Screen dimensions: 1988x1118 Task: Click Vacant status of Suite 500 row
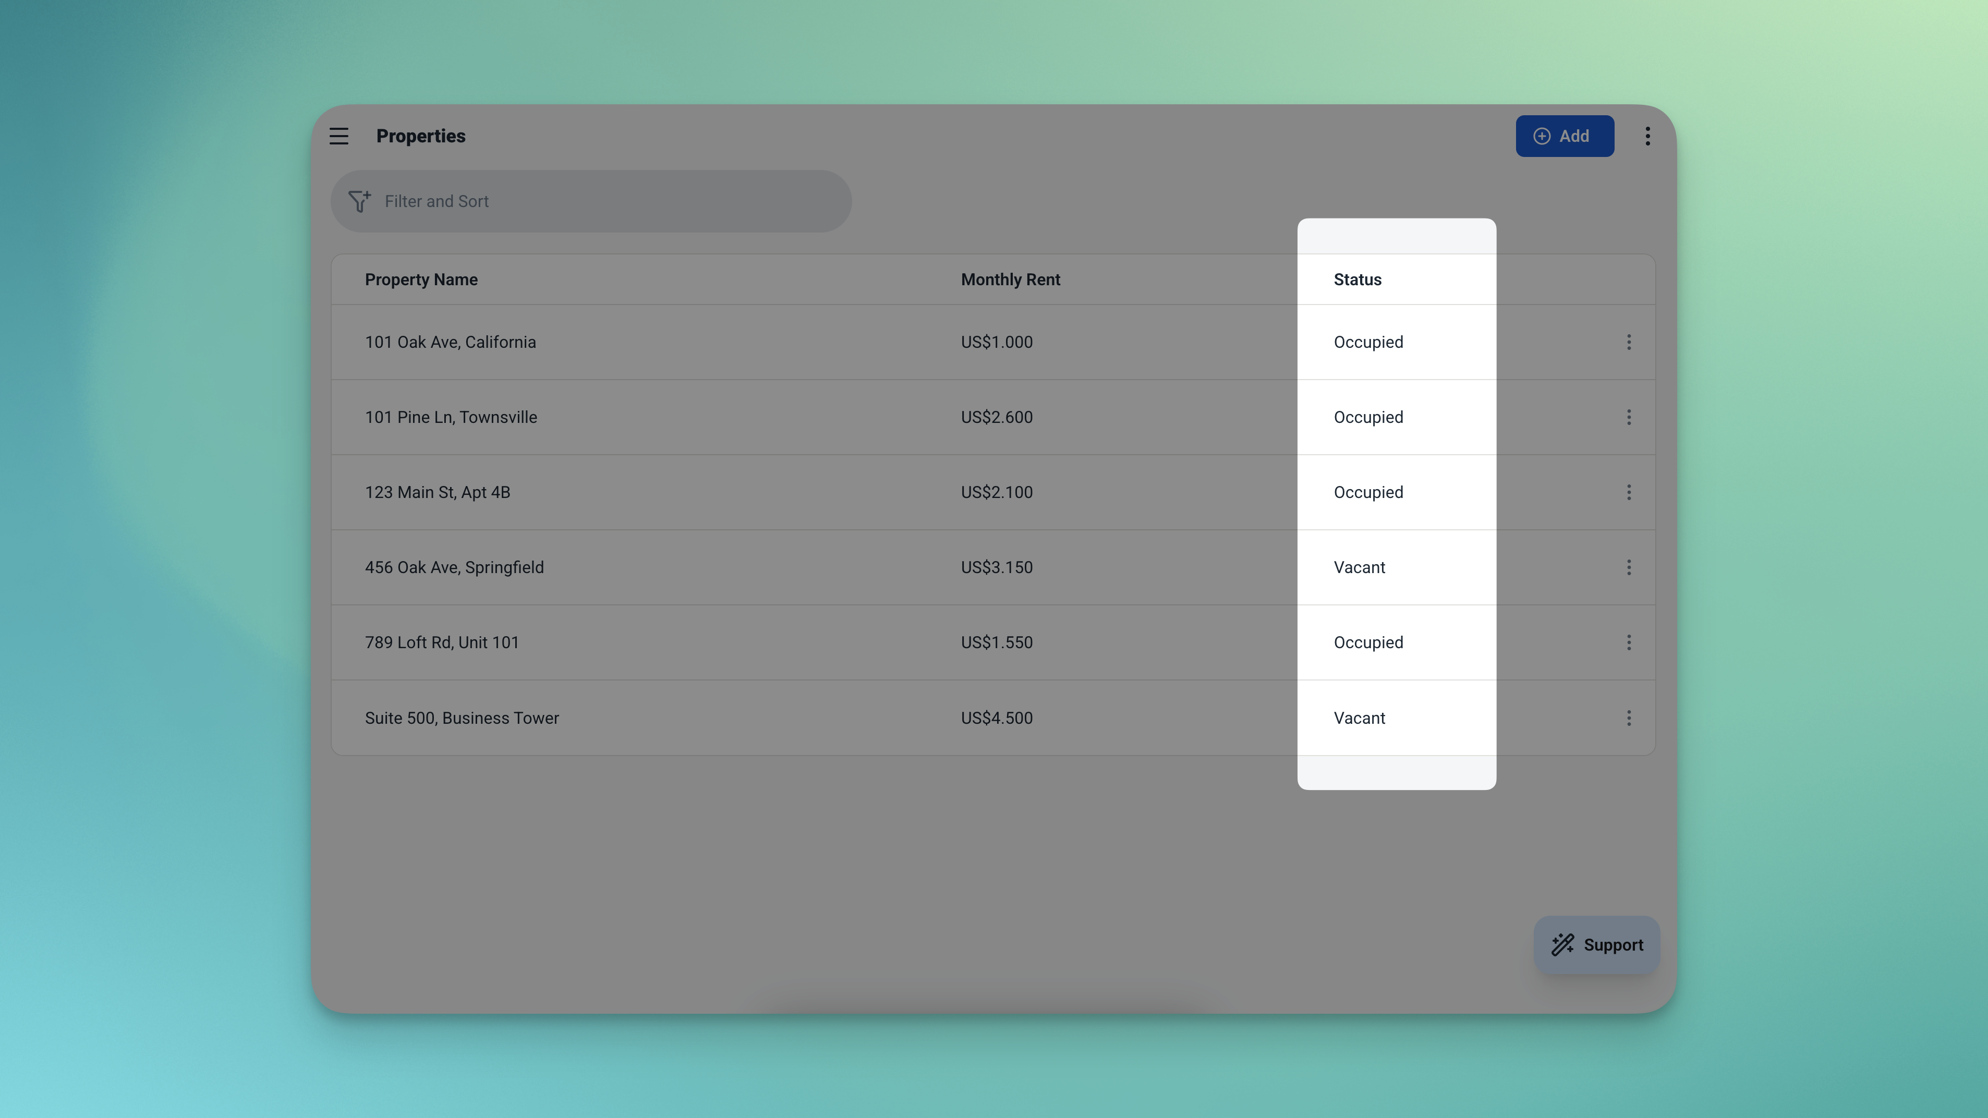click(1359, 718)
